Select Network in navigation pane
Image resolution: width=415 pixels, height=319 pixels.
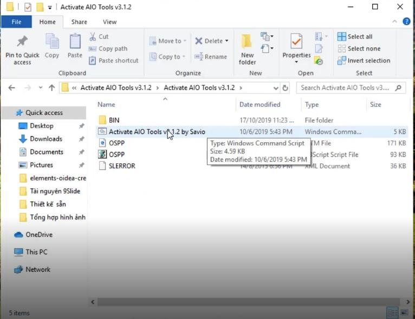pyautogui.click(x=38, y=270)
